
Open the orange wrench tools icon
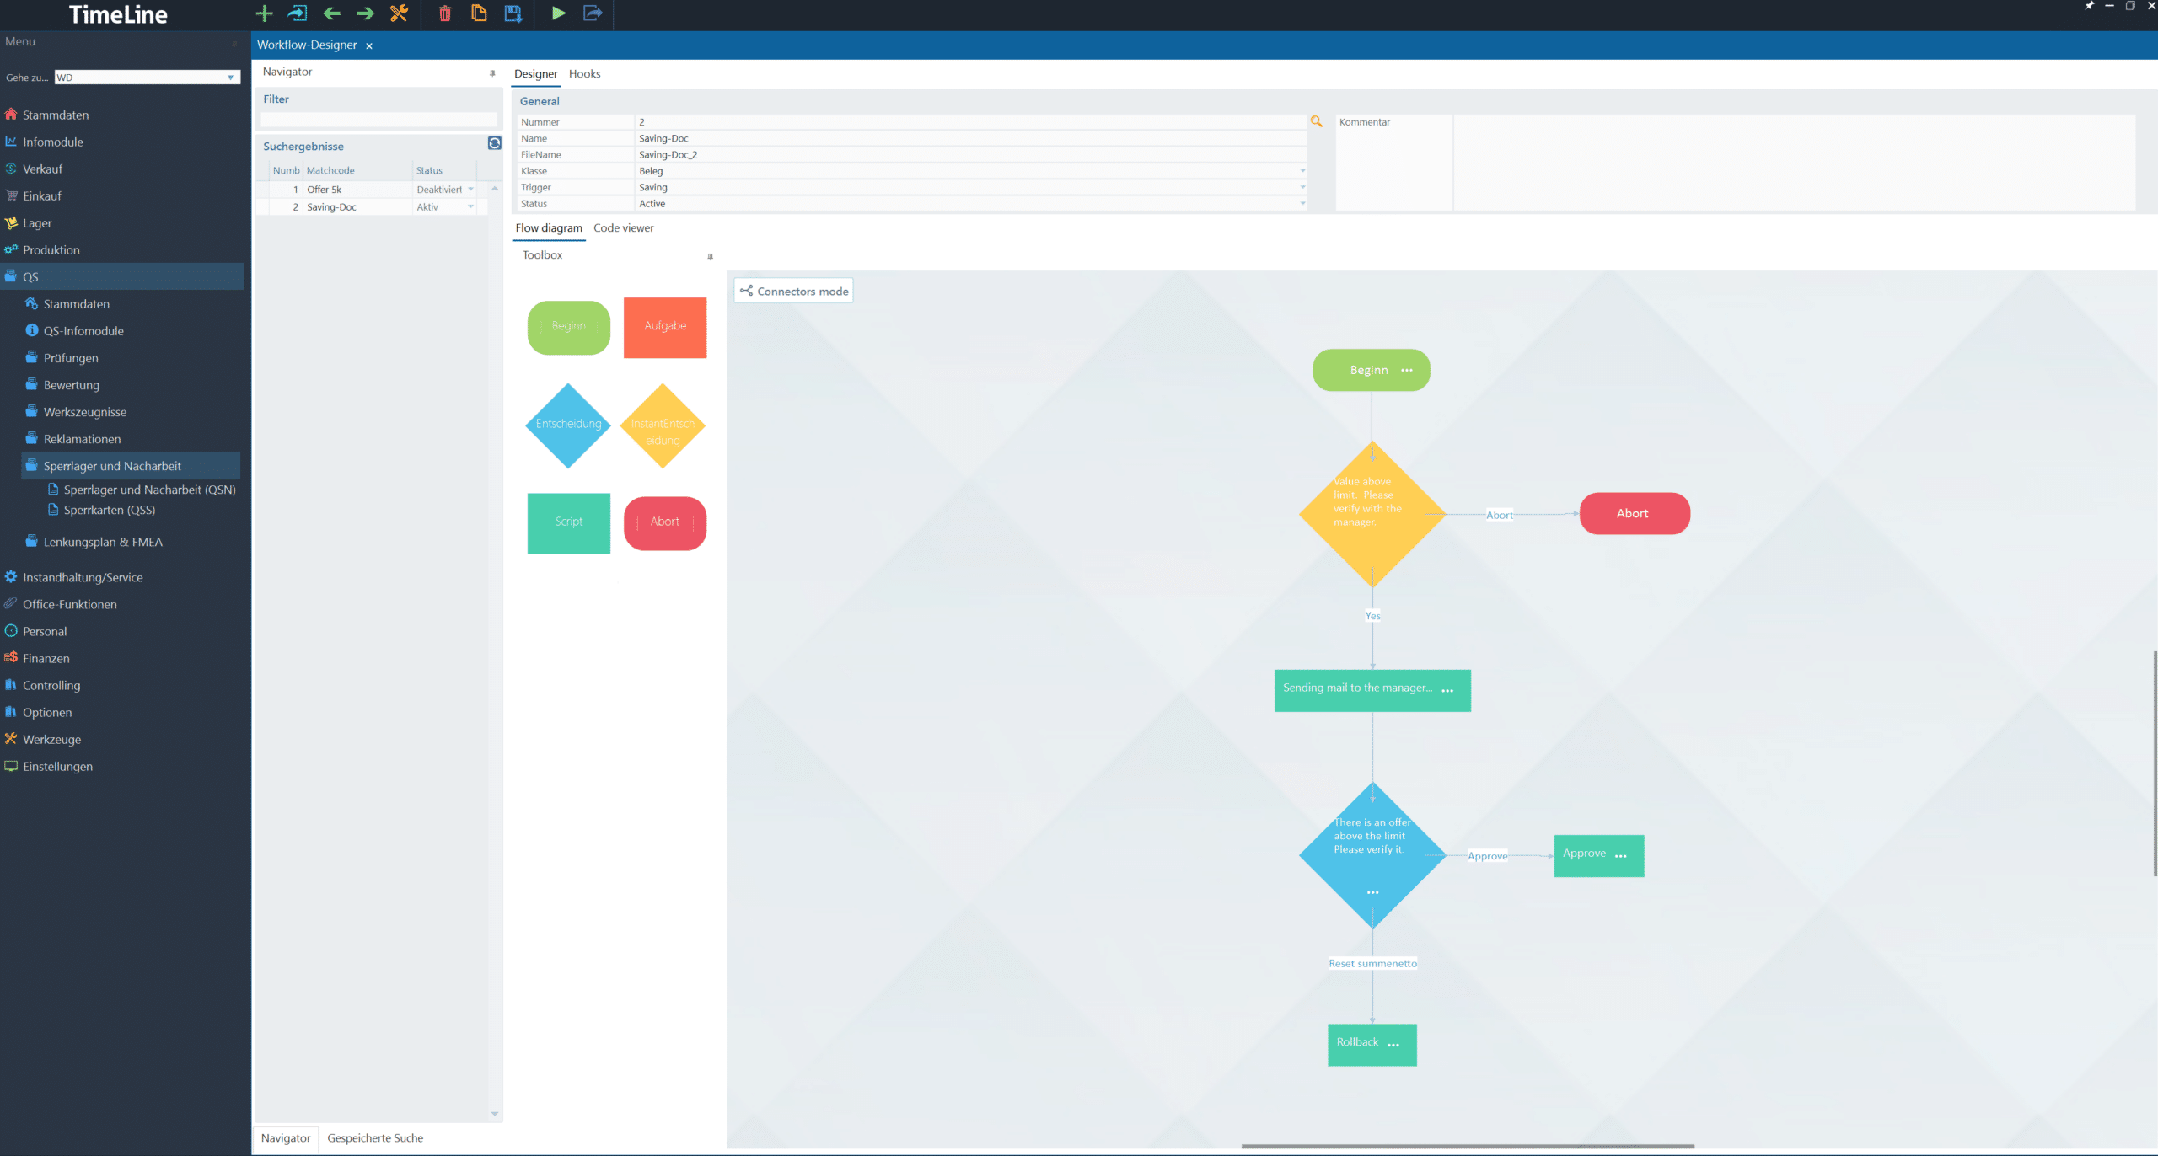(399, 13)
